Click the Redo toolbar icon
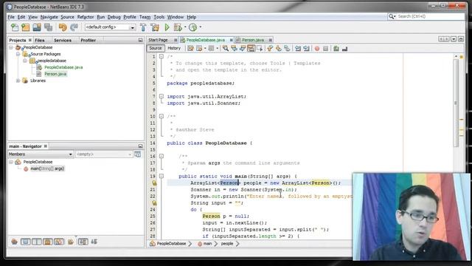Image resolution: width=472 pixels, height=266 pixels. pyautogui.click(x=74, y=27)
